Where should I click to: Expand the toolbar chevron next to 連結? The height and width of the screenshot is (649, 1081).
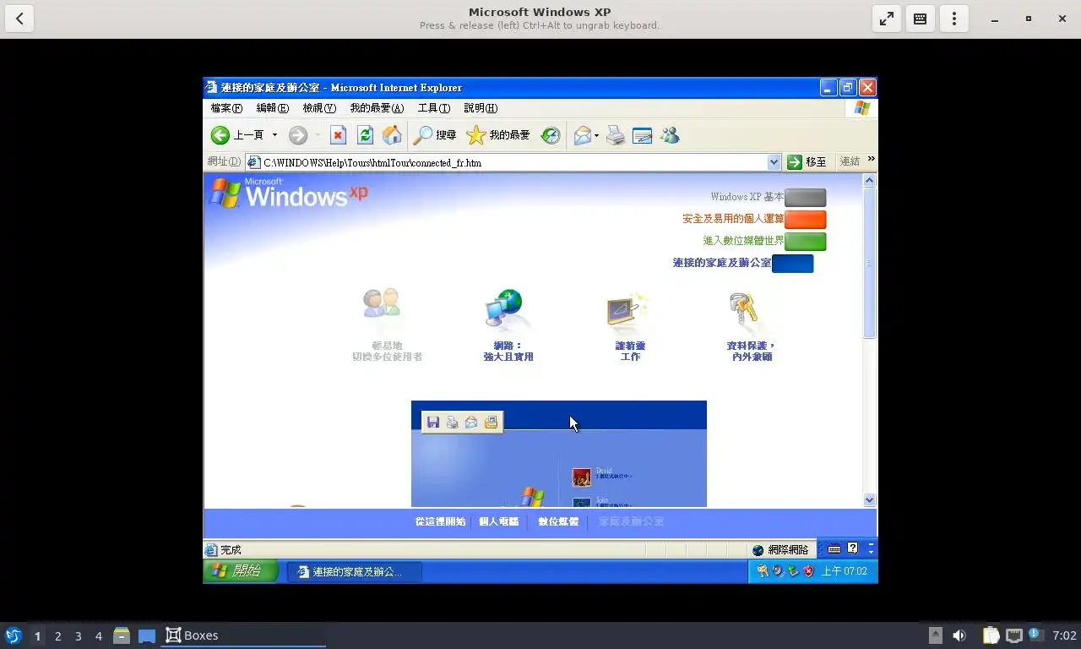[871, 159]
